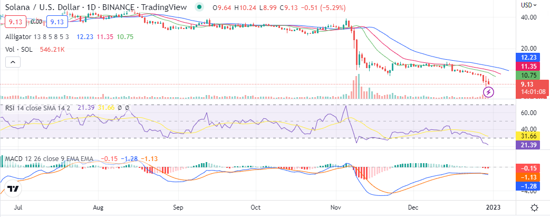Viewport: 550px width, 217px height.
Task: Select the RSI 14 close SMA legend
Action: pos(38,108)
